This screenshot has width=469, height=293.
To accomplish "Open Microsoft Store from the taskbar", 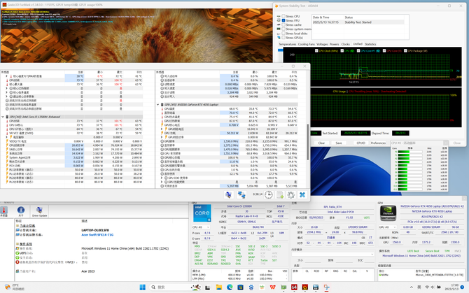I will (240, 287).
